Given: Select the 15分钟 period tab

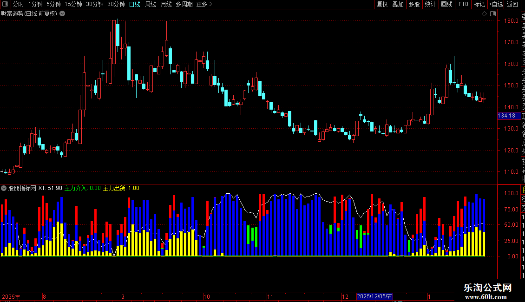Looking at the screenshot, I should (x=73, y=4).
